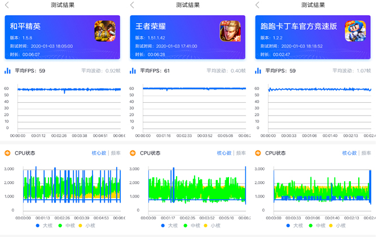The height and width of the screenshot is (237, 378).
Task: Switch to 频率 tab in 跑跑卡丁车 CPU section
Action: 366,153
